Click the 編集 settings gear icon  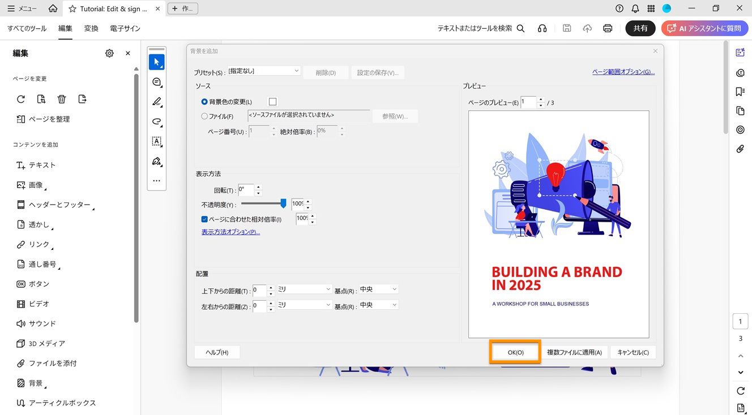[109, 53]
